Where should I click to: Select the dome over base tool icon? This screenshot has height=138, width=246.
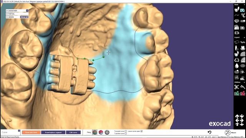tap(243, 77)
